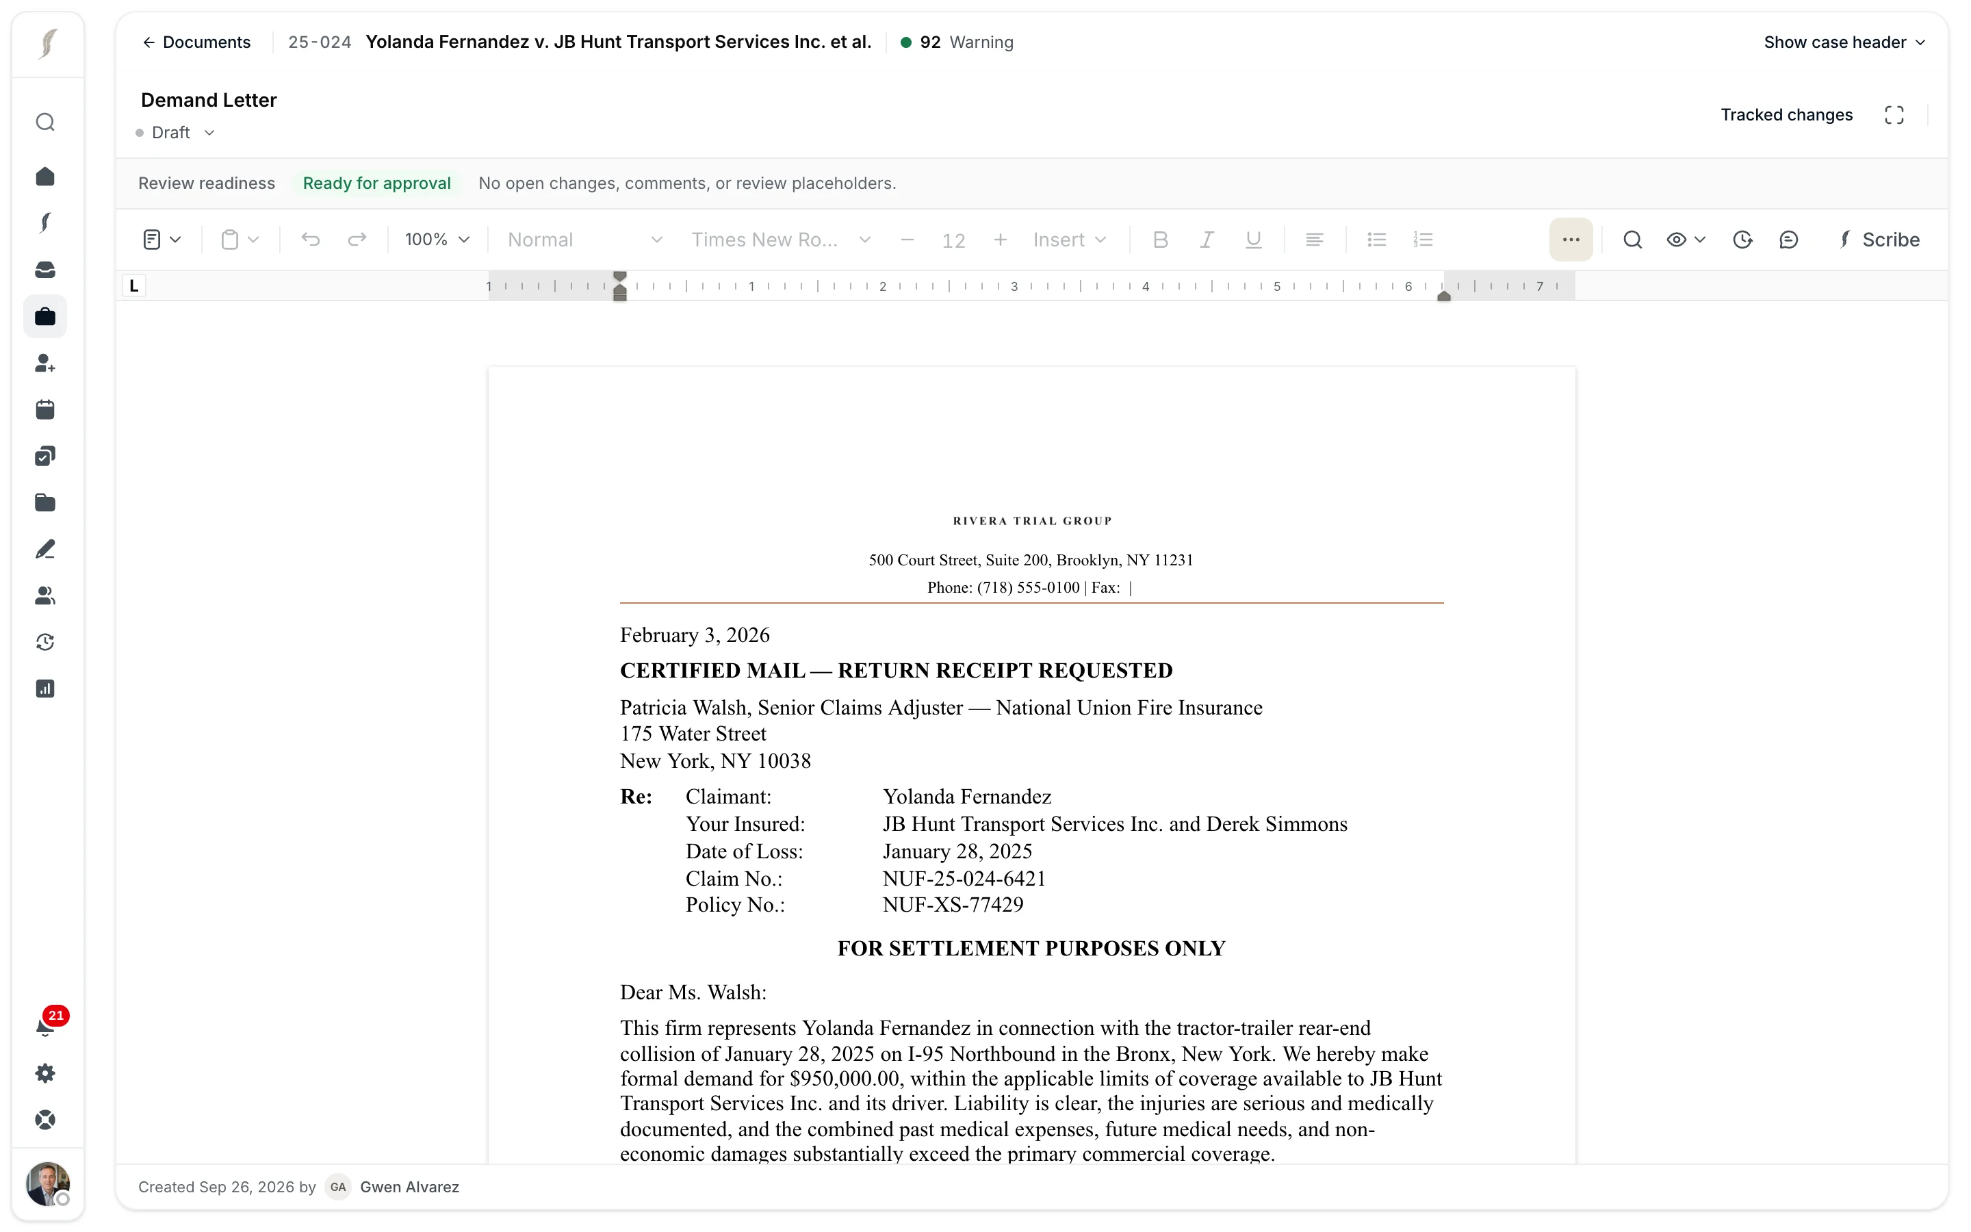
Task: Toggle bold formatting
Action: click(x=1161, y=240)
